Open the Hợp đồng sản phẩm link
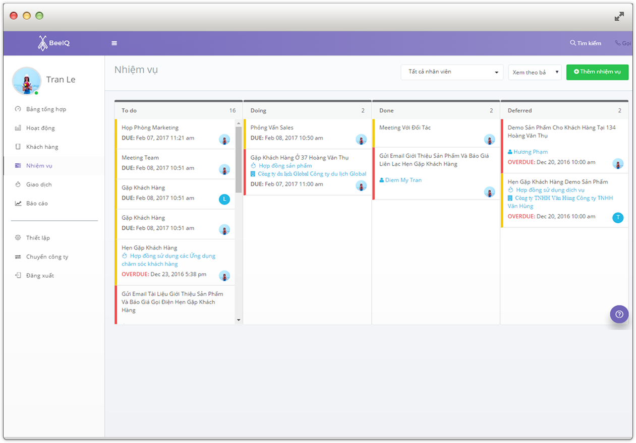 (285, 166)
